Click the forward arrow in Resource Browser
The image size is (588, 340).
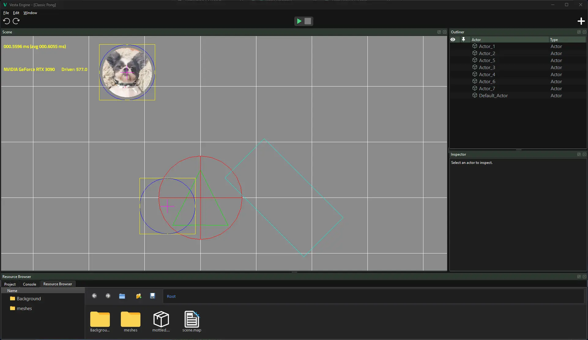tap(108, 296)
